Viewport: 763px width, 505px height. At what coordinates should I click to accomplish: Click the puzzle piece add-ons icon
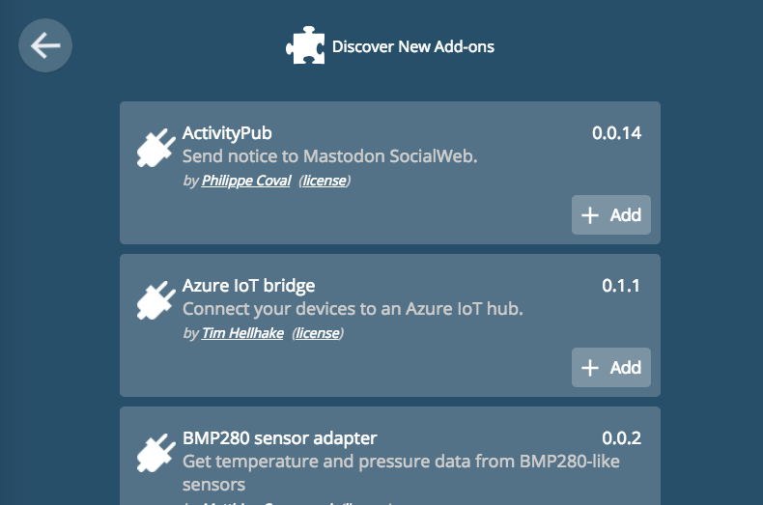click(305, 45)
